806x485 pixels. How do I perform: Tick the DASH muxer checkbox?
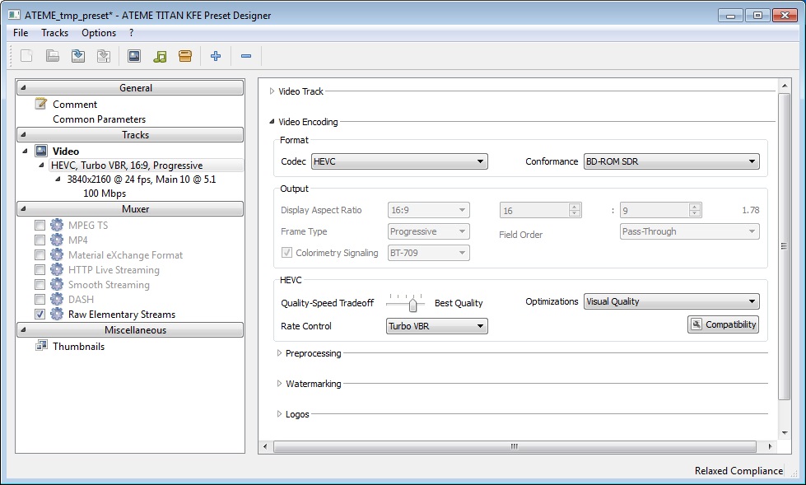(x=40, y=299)
